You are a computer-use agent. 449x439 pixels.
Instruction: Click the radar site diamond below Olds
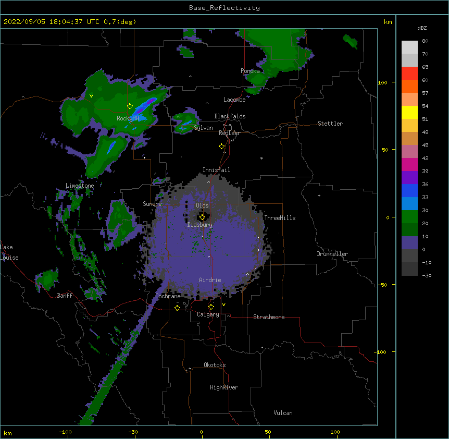(202, 217)
